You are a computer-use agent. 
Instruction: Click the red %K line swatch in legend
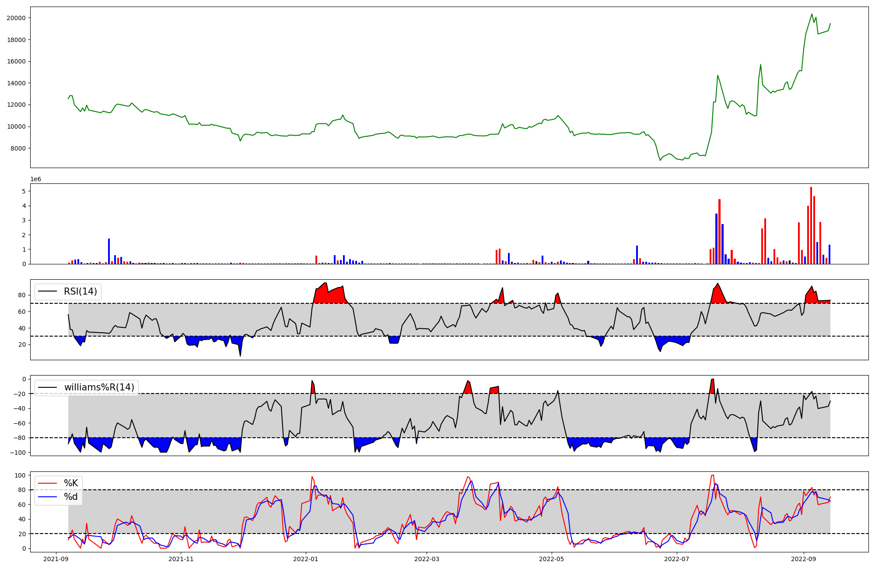click(48, 483)
